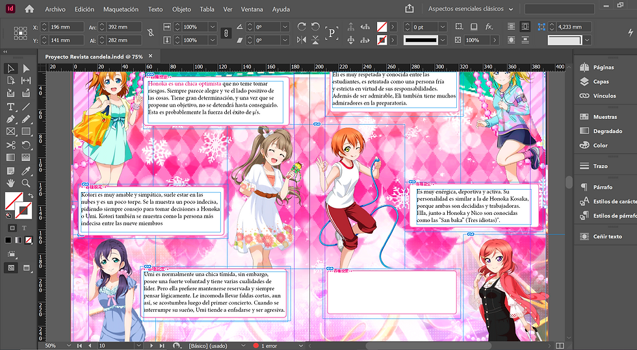637x350 pixels.
Task: Open the Ventana menu
Action: pyautogui.click(x=252, y=9)
